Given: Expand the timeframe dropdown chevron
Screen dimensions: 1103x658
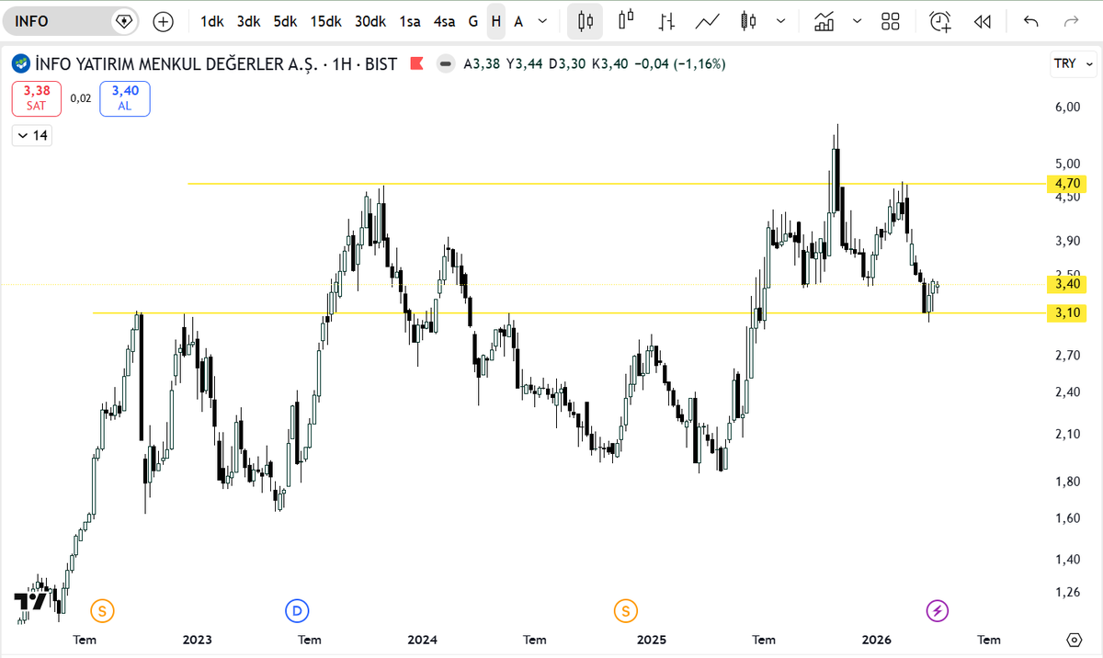Looking at the screenshot, I should 542,21.
